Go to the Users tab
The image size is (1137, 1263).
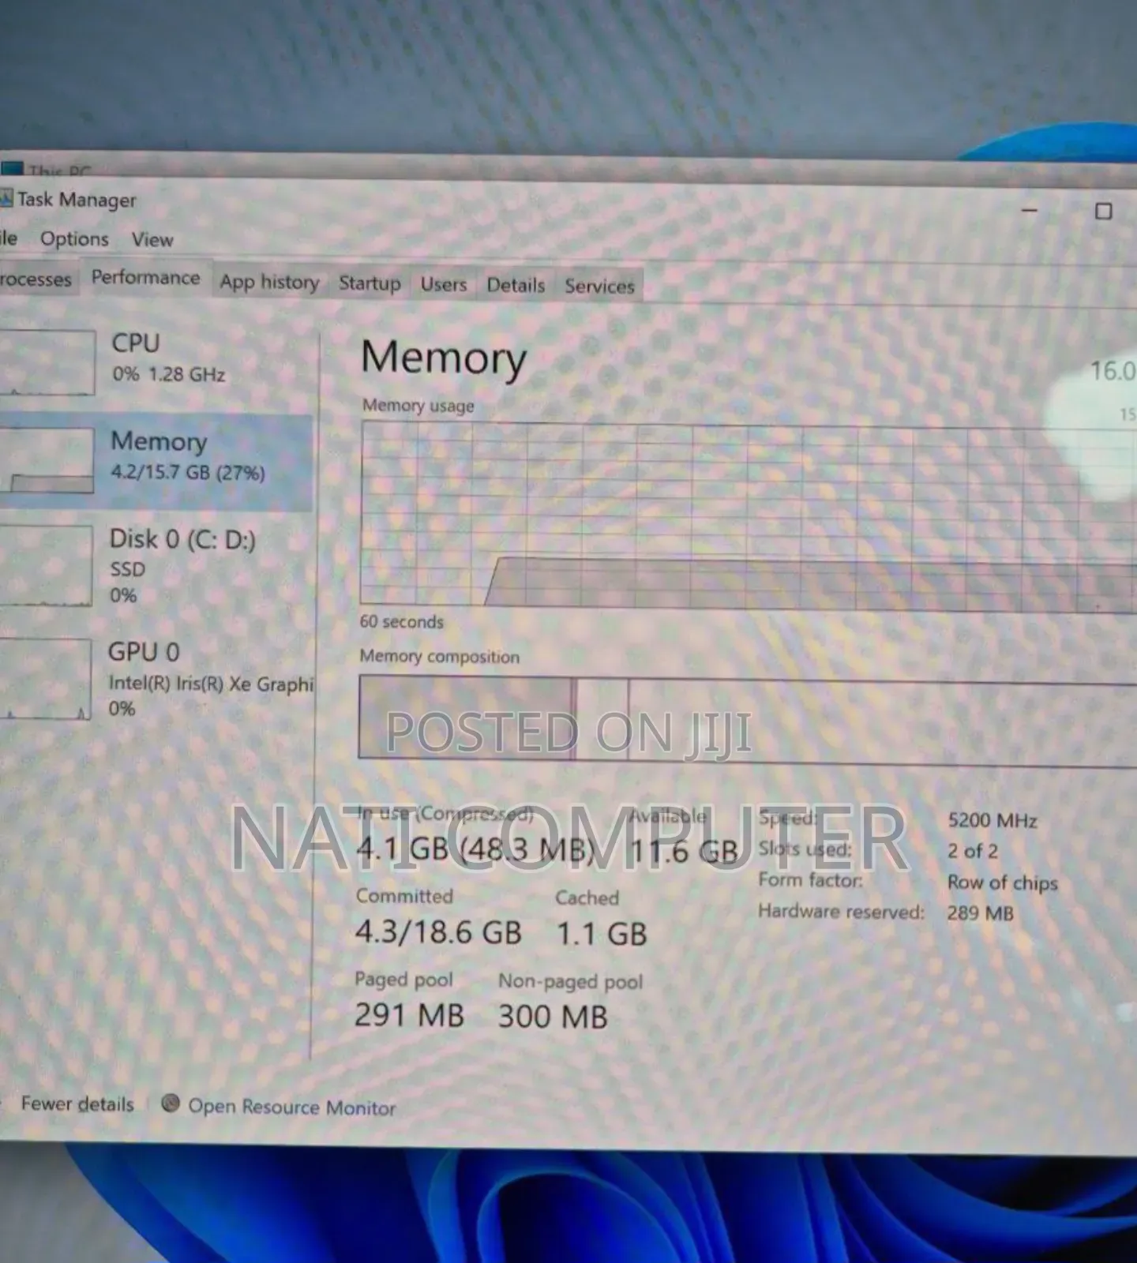(443, 284)
